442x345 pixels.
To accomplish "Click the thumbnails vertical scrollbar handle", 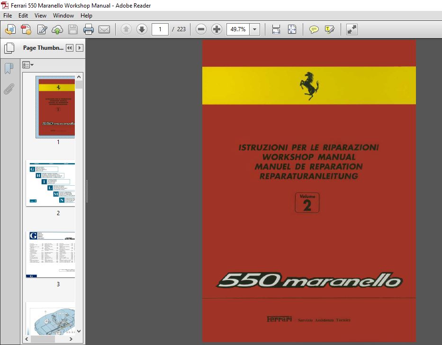I will click(x=79, y=85).
